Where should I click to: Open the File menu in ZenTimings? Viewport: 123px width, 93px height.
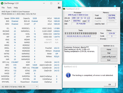pos(3,8)
